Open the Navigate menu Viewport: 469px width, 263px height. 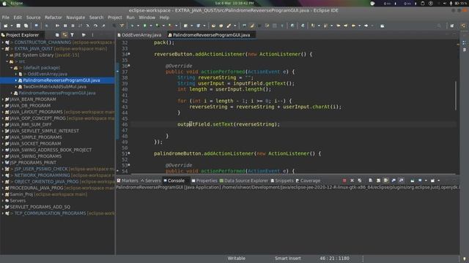point(75,18)
